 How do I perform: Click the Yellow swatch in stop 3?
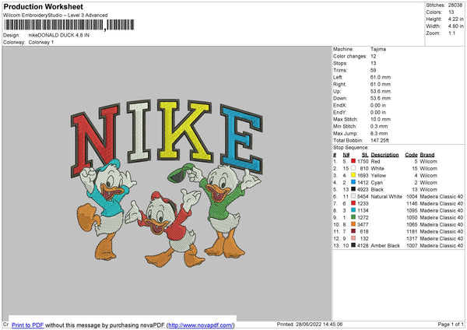pos(353,175)
